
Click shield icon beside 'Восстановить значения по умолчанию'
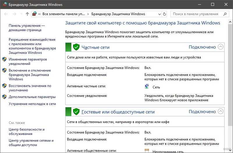[x=4, y=86]
